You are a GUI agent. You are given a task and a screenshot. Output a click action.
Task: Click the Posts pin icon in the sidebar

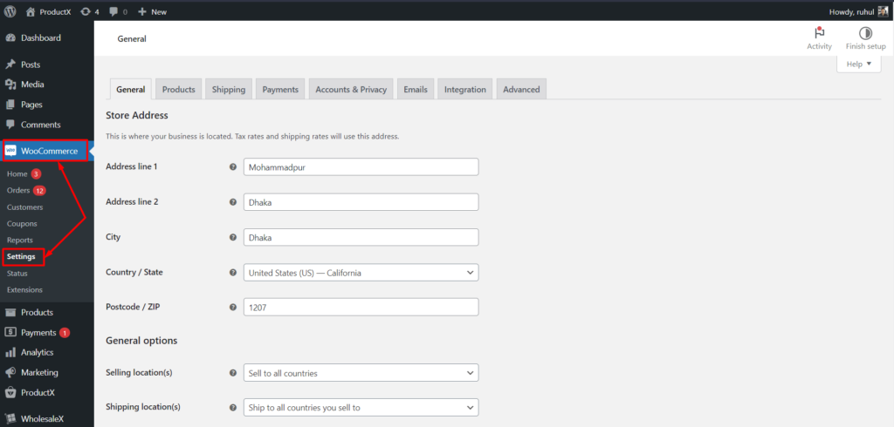[10, 64]
